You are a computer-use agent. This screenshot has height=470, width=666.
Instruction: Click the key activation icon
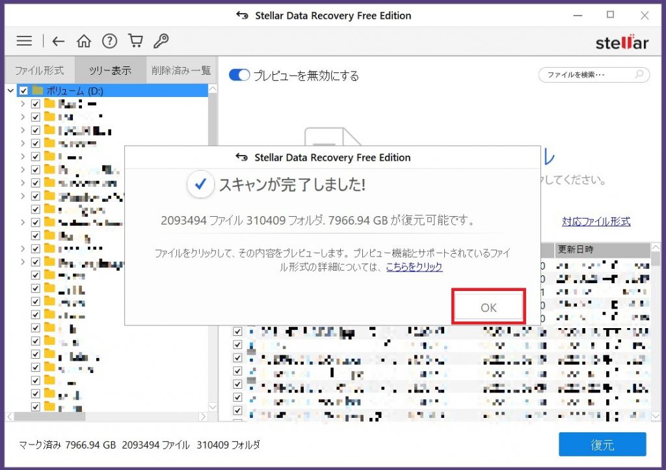[161, 41]
